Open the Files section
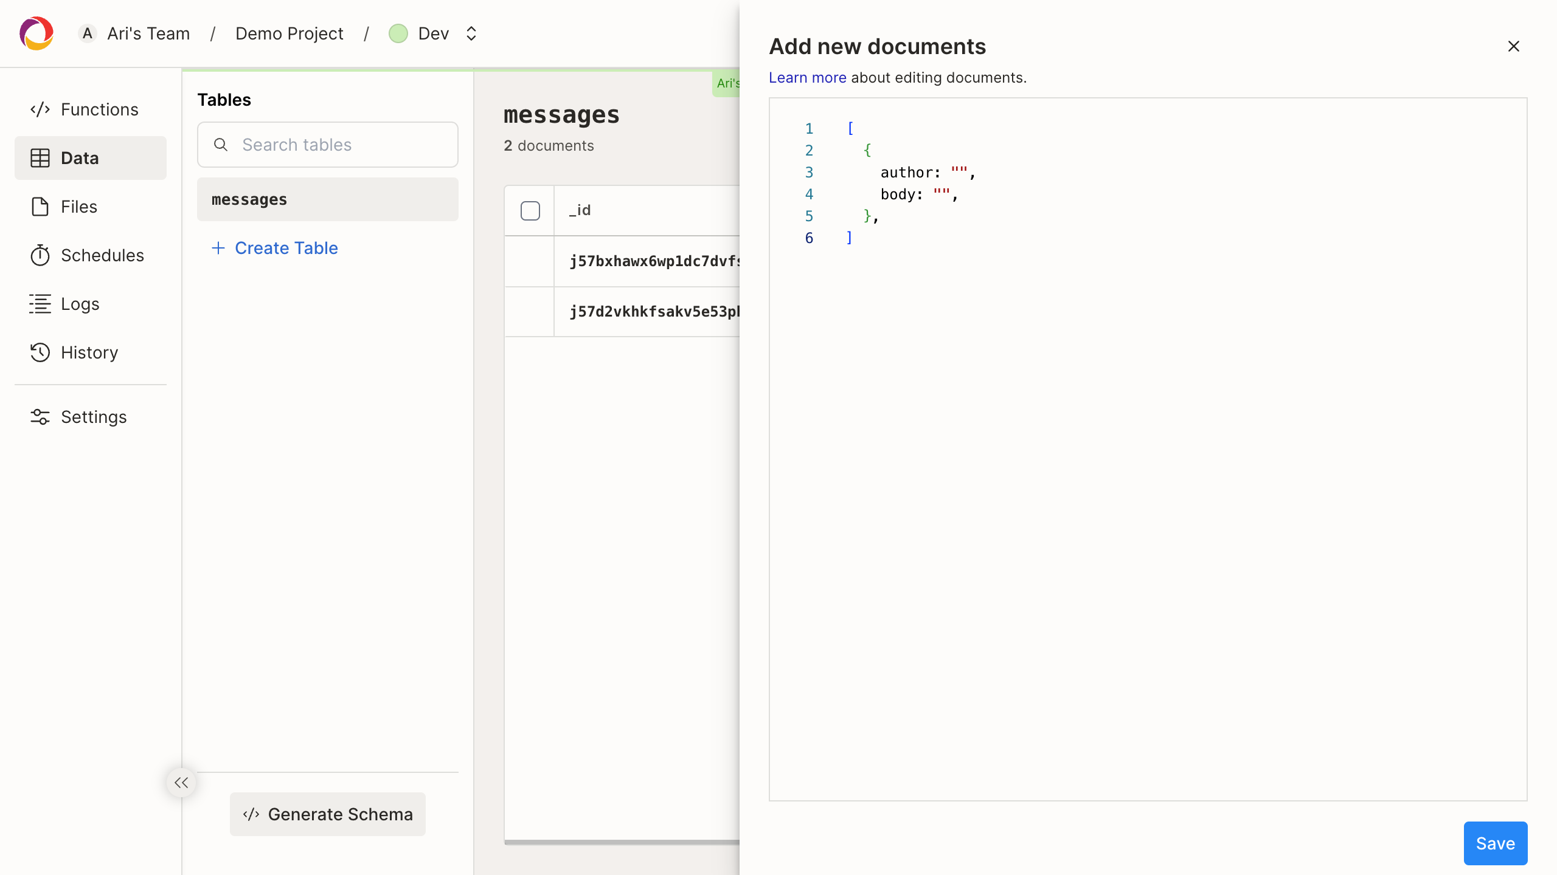Image resolution: width=1557 pixels, height=875 pixels. tap(91, 207)
